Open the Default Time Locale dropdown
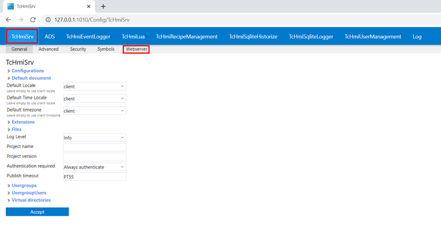The height and width of the screenshot is (227, 441). pos(95,99)
